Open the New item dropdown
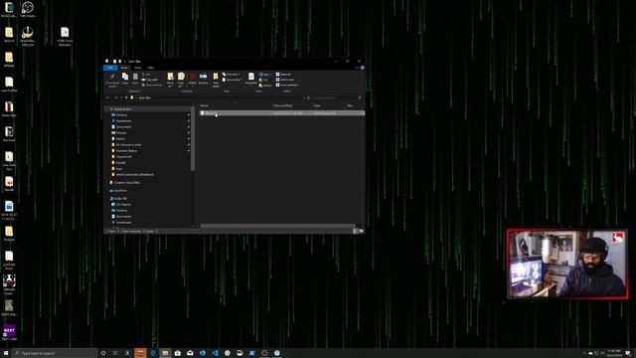This screenshot has width=636, height=358. [232, 75]
